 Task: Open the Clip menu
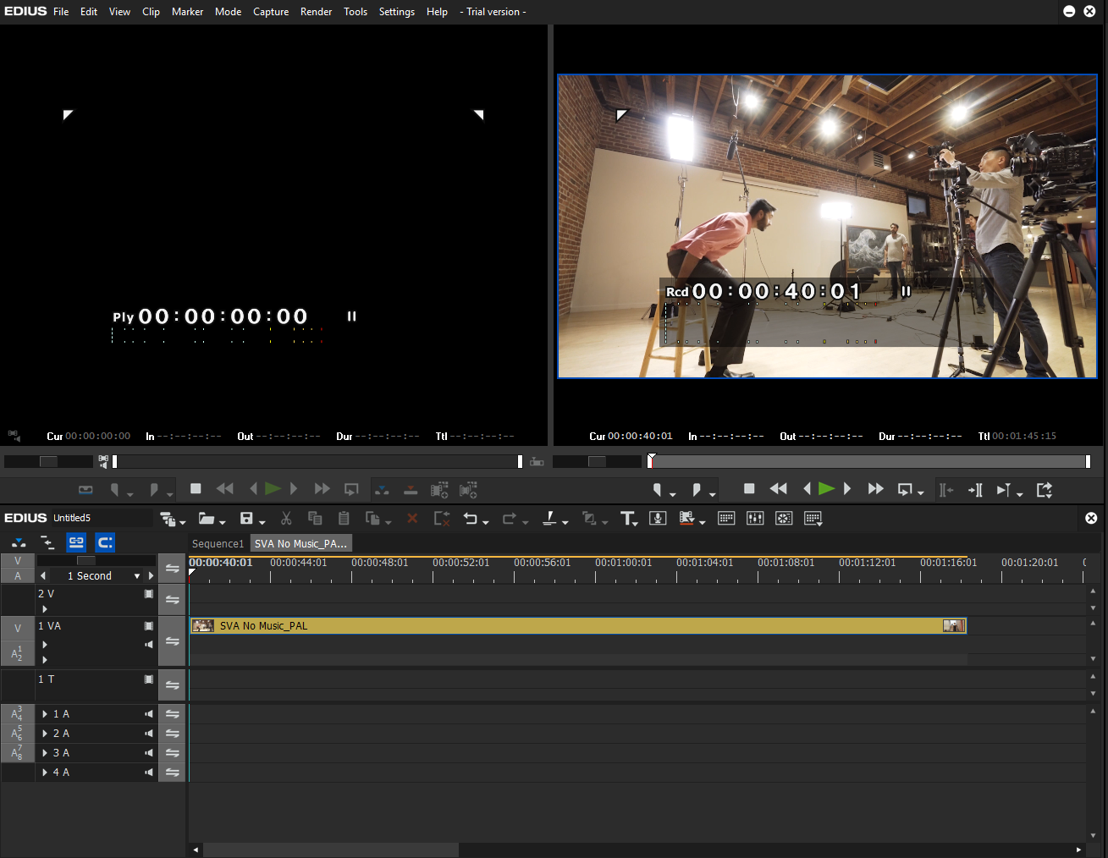tap(151, 12)
